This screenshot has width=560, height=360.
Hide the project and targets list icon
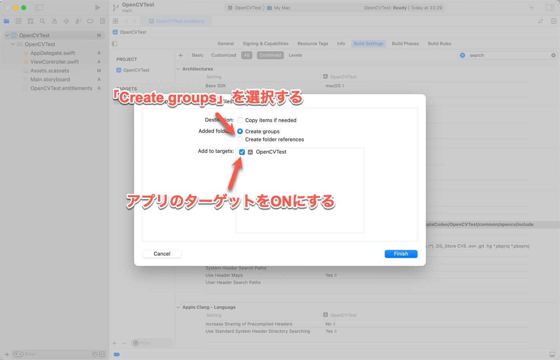(x=115, y=44)
